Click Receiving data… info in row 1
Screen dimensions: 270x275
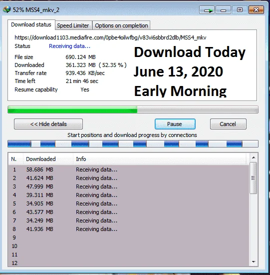pos(96,169)
